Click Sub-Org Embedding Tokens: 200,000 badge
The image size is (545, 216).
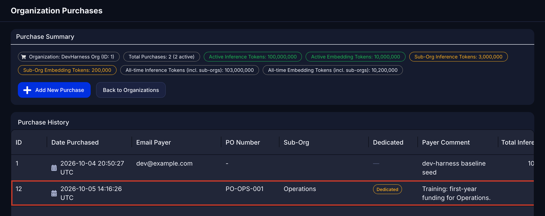(x=67, y=70)
